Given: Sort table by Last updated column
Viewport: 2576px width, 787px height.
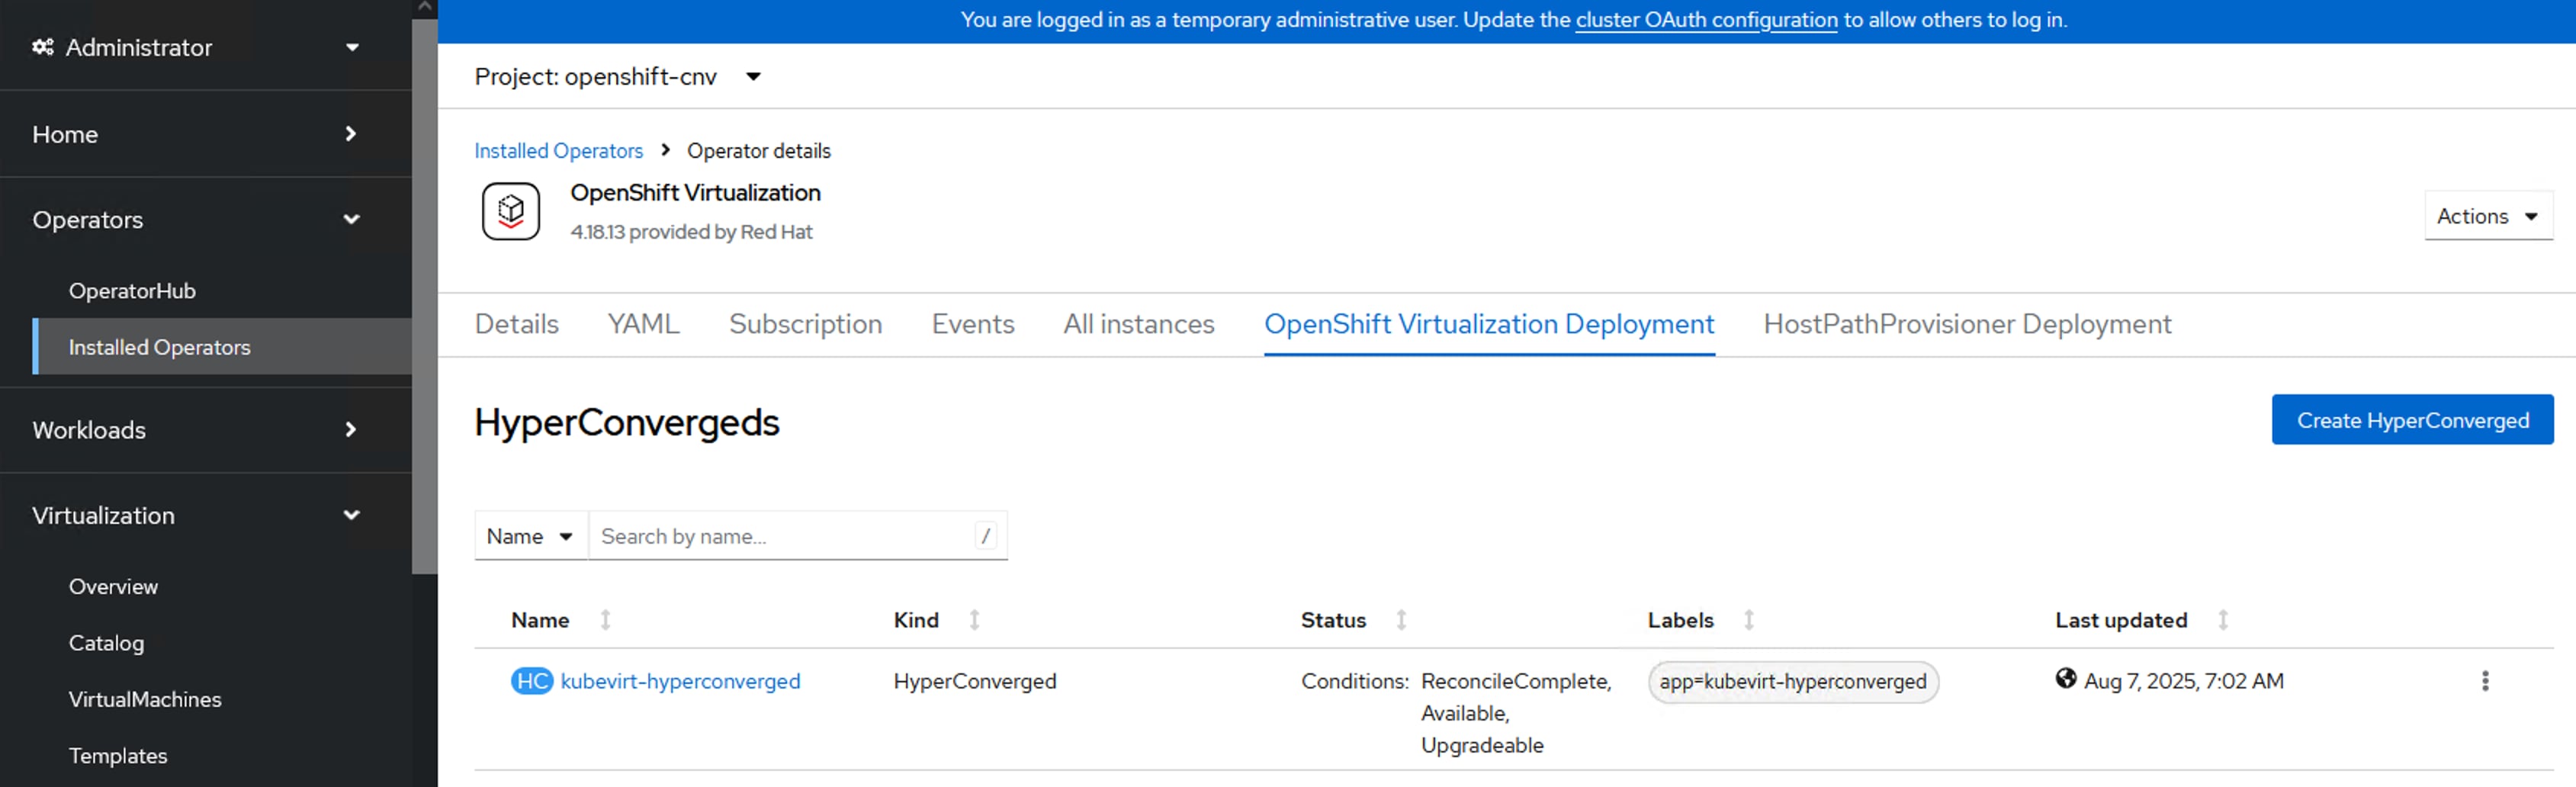Looking at the screenshot, I should [x=2222, y=620].
